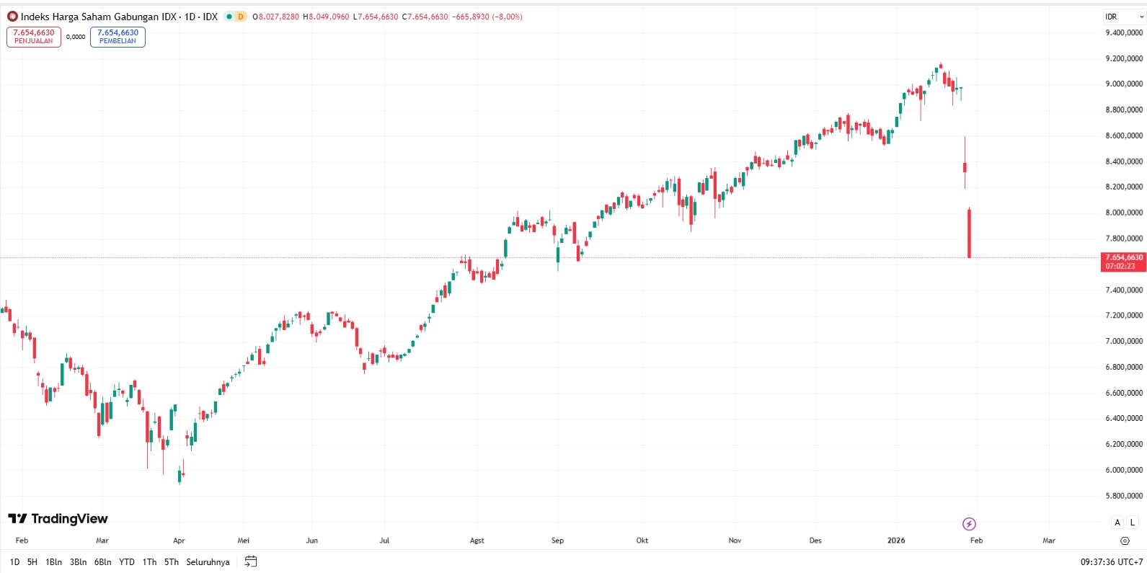Viewport: 1147px width, 573px height.
Task: Click the Nov label on time axis
Action: [x=735, y=541]
